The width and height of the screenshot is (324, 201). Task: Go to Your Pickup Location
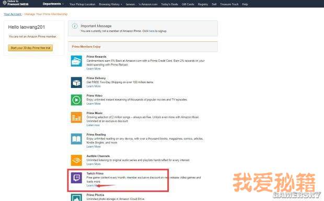point(82,4)
